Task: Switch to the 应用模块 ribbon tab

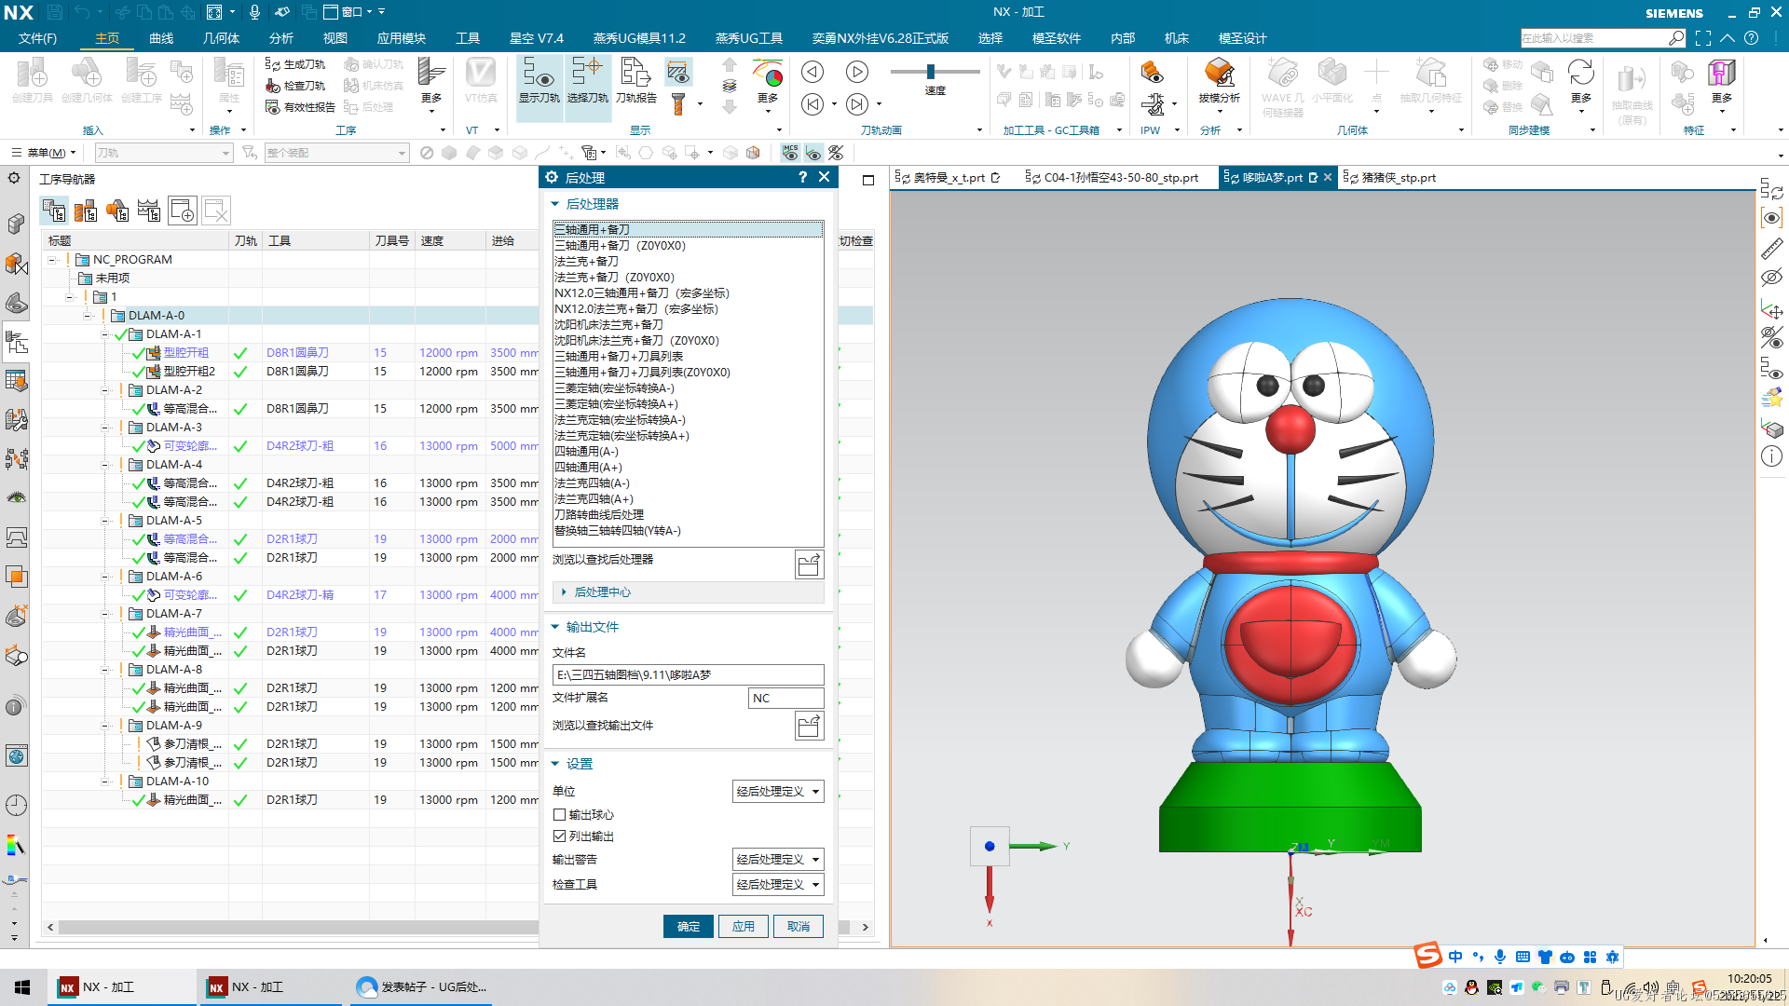Action: pyautogui.click(x=402, y=38)
